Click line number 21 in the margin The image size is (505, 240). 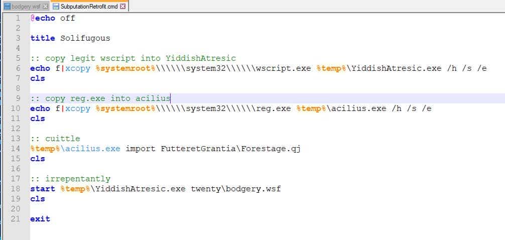16,219
